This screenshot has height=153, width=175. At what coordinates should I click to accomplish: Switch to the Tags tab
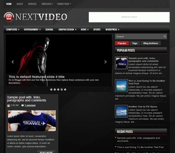(134, 43)
